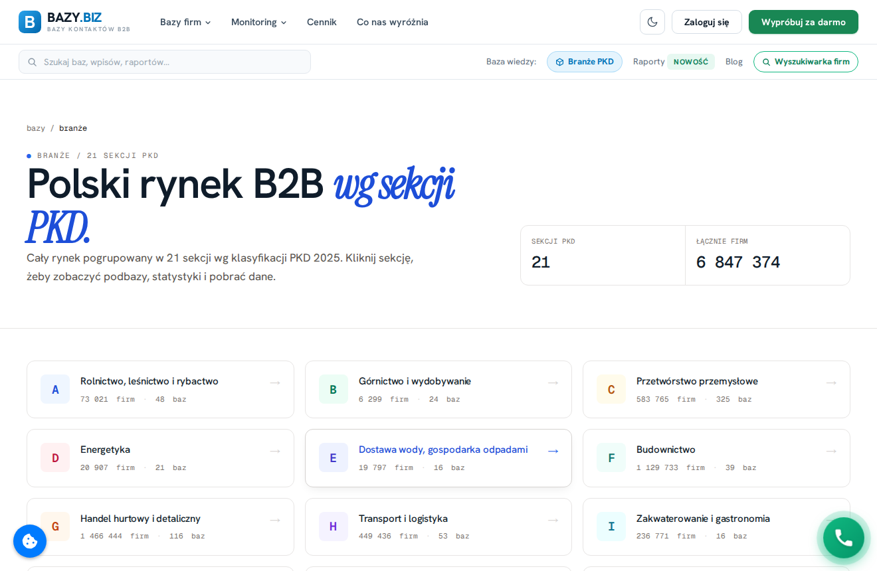Click the NOWOŚĆ badge
Viewport: 877px width, 571px height.
pyautogui.click(x=691, y=62)
